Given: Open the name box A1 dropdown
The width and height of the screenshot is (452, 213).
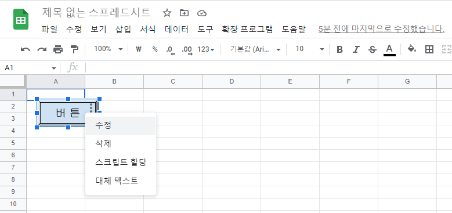Looking at the screenshot, I should [53, 68].
